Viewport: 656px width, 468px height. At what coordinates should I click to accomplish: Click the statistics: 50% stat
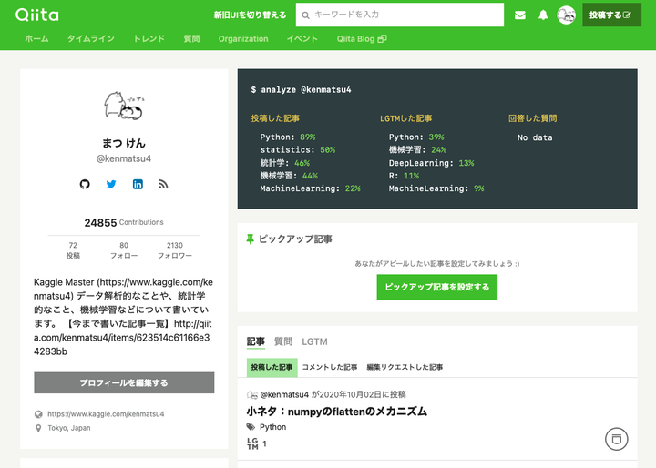(x=298, y=149)
